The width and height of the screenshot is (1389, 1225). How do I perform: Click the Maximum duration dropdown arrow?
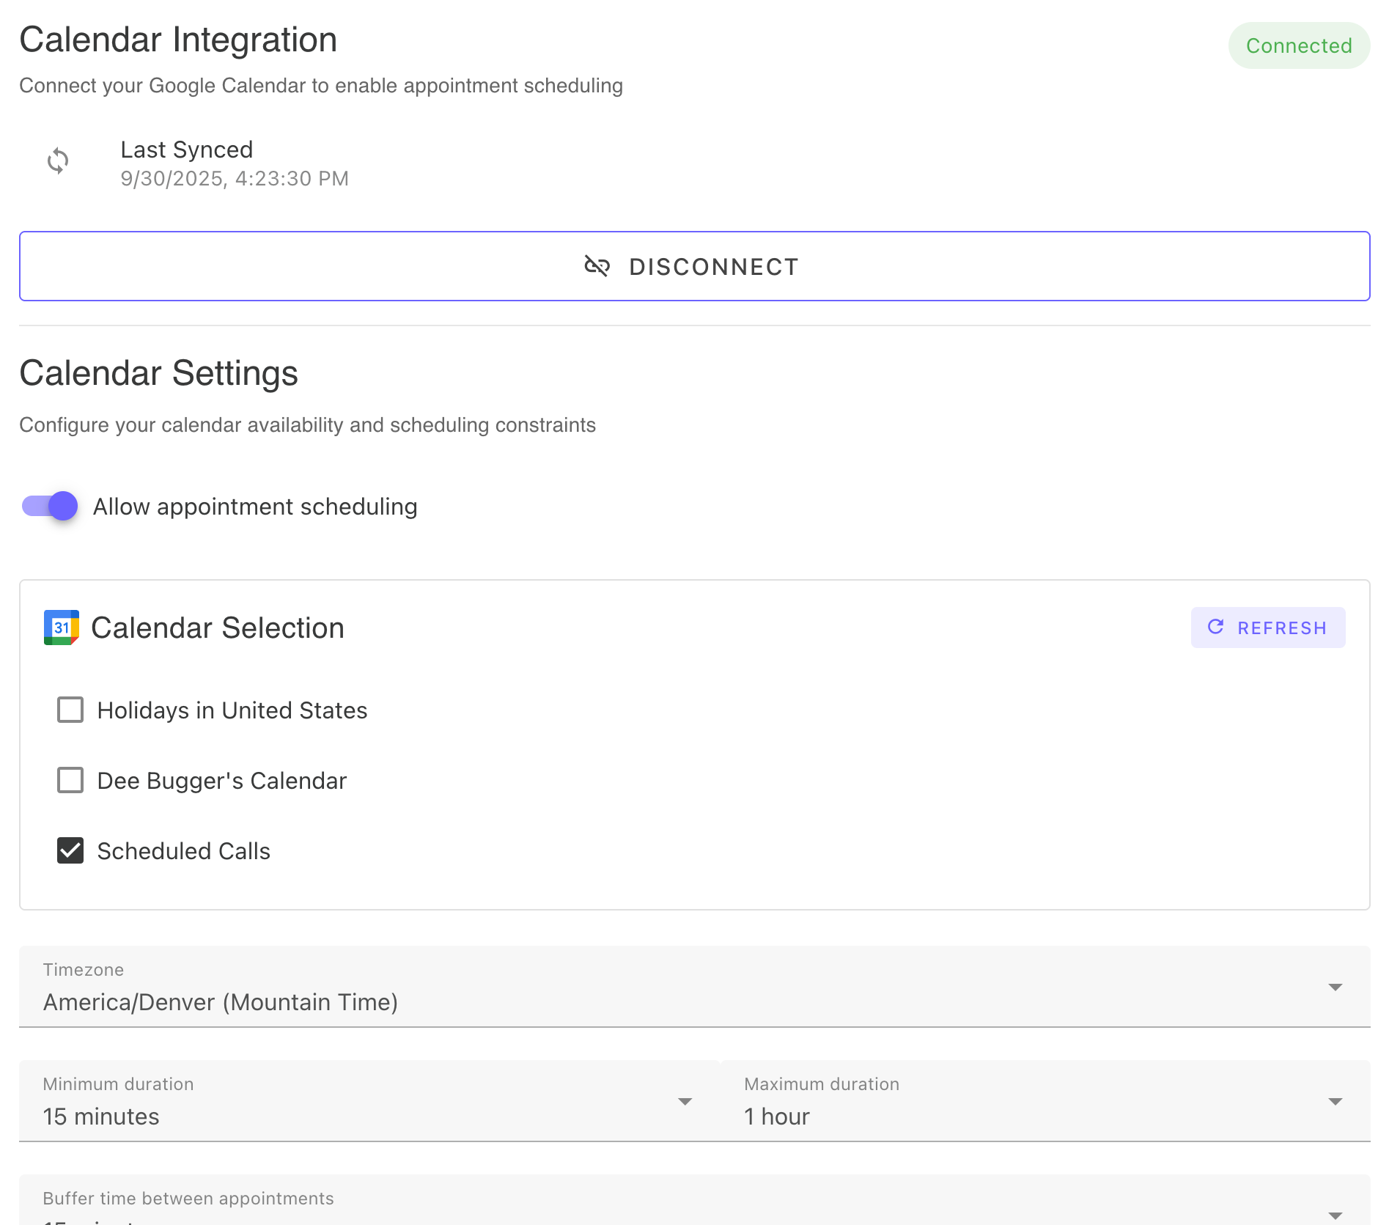[1336, 1100]
